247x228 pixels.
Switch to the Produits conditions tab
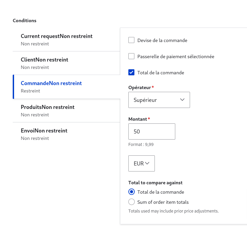click(66, 111)
